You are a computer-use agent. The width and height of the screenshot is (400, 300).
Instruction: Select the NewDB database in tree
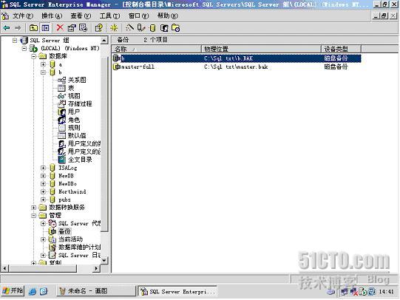pyautogui.click(x=66, y=176)
